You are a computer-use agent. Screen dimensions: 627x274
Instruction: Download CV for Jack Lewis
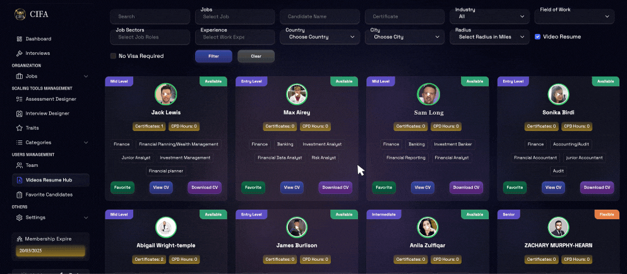[205, 188]
